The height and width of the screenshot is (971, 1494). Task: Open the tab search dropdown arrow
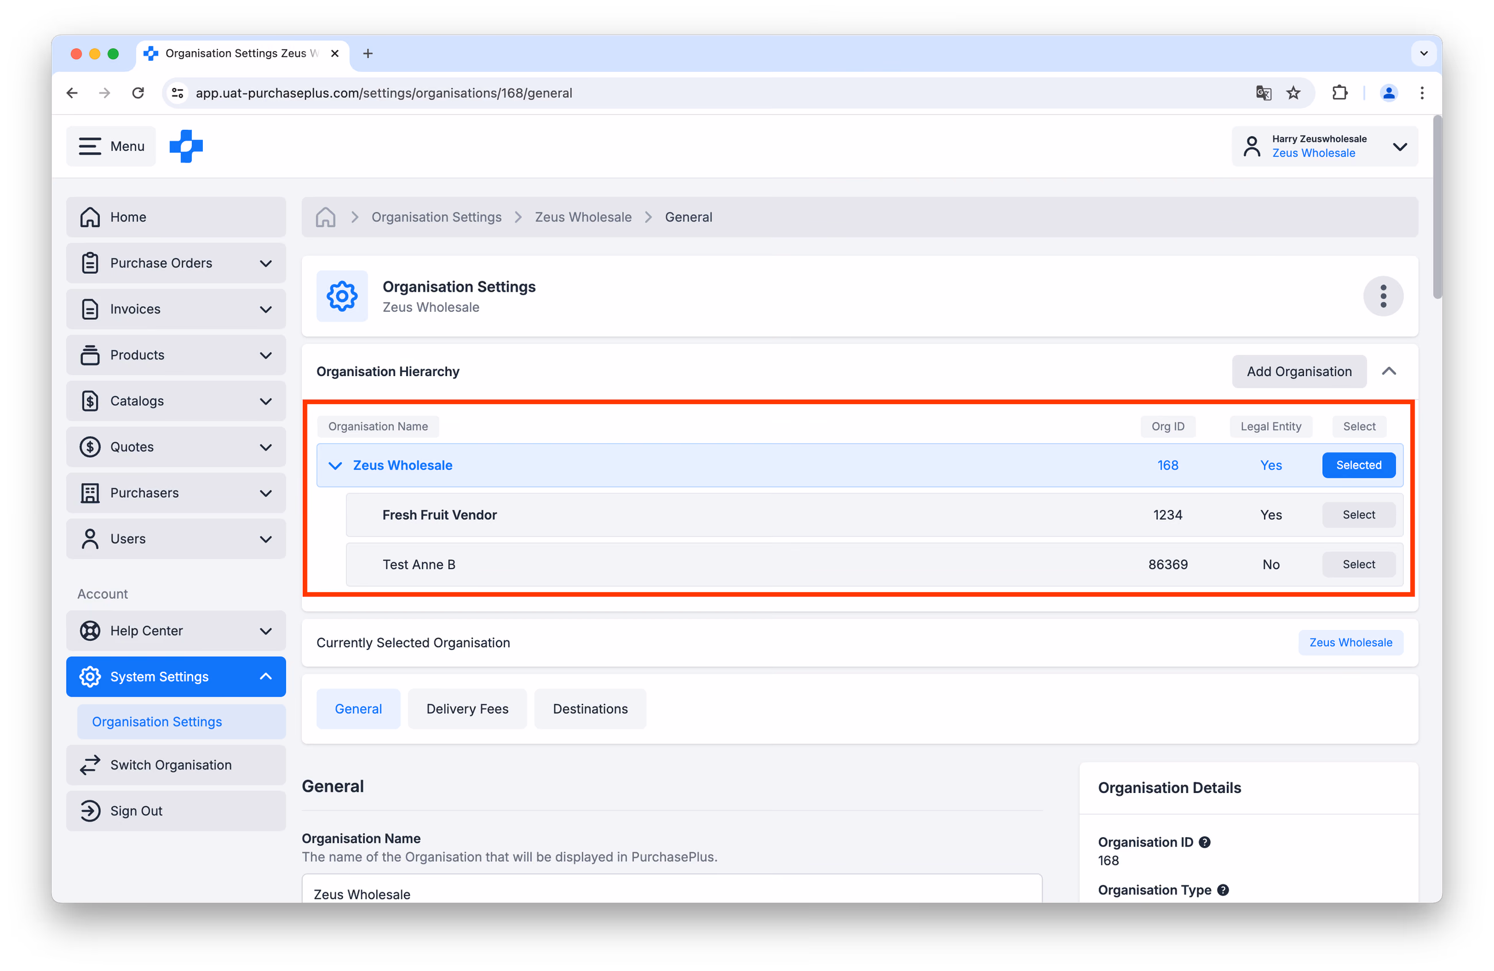click(x=1423, y=53)
